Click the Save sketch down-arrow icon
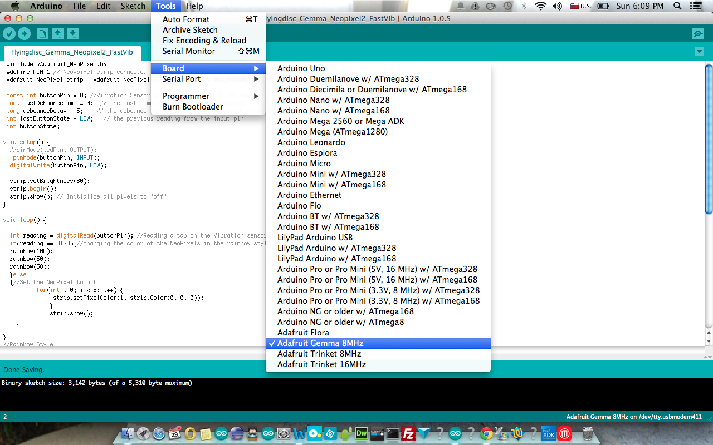Screen dimensions: 713x445 [72, 34]
